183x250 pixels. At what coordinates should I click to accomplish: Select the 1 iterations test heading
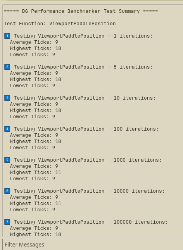point(83,36)
